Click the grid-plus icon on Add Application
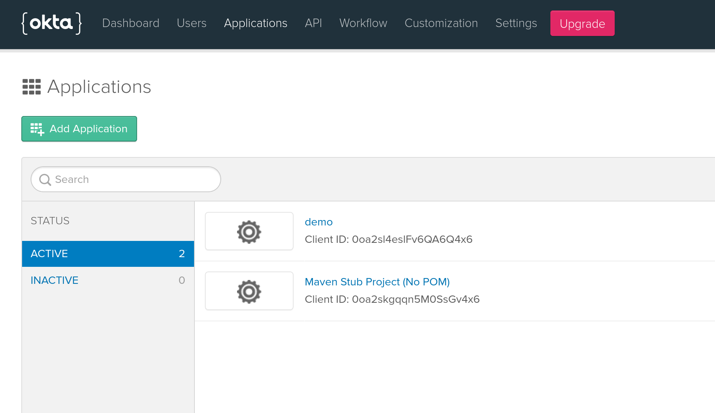 37,129
